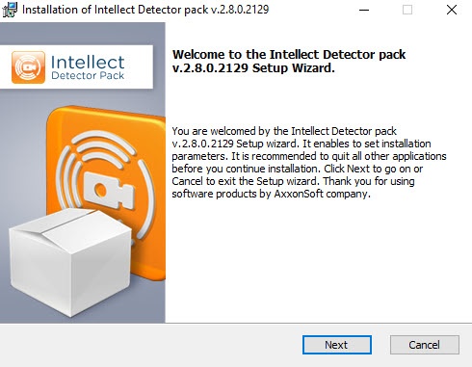Screen dimensions: 472x367
Task: Click the white camera symbol inside orange tile
Action: click(109, 191)
